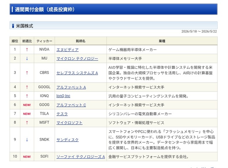228x168 pixels.
Task: Click the 順位 column header
Action: [x=15, y=41]
